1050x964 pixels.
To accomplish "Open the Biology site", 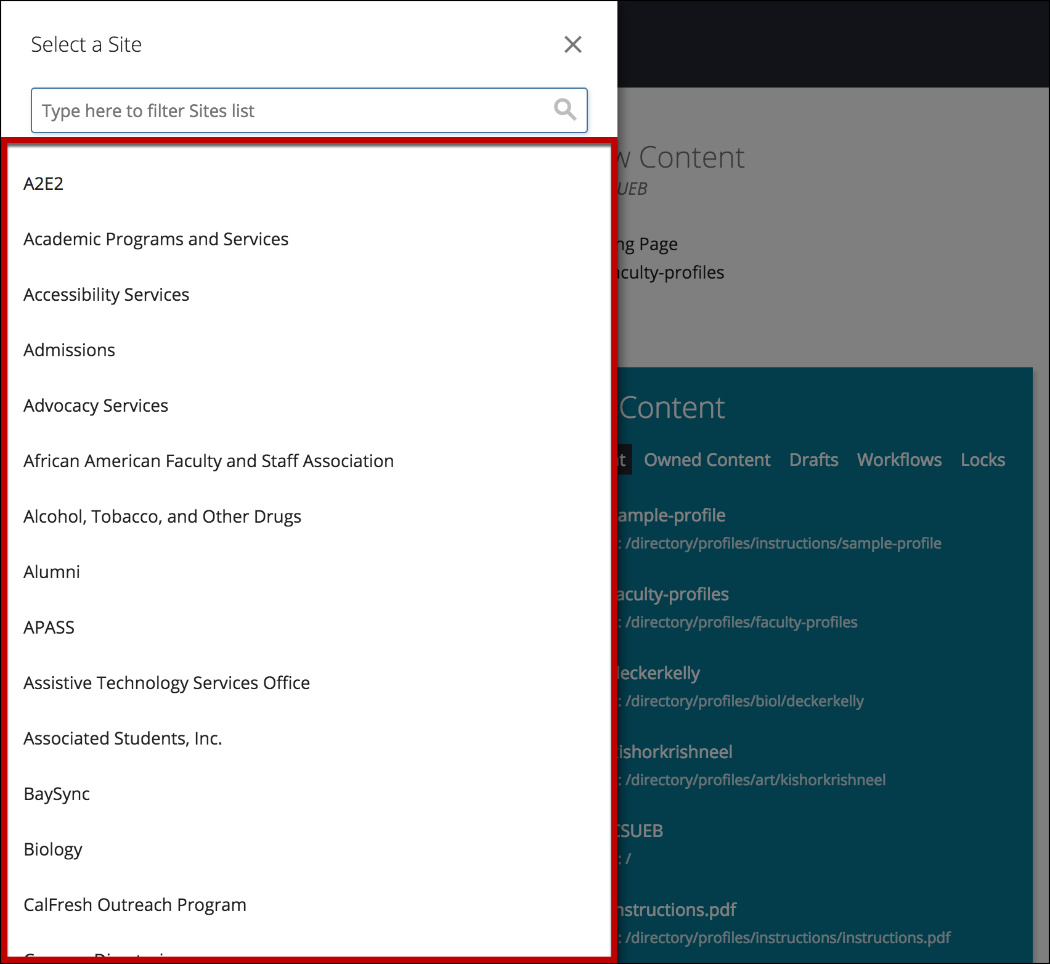I will 53,849.
